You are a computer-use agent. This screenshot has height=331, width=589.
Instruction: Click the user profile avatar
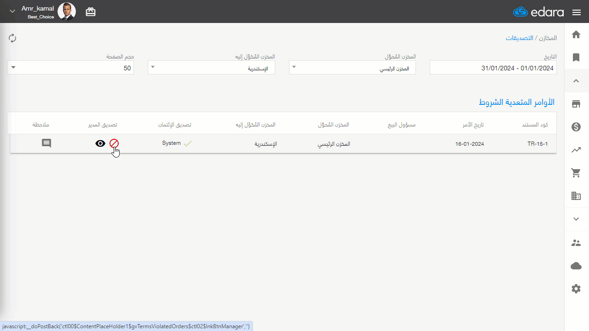click(x=67, y=12)
